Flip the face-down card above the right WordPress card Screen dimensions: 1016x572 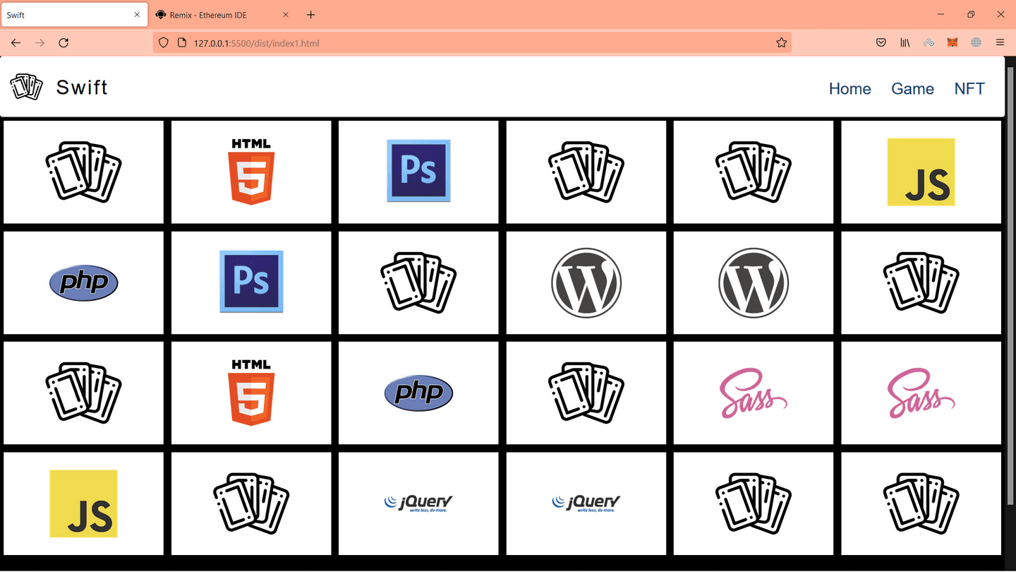click(754, 172)
